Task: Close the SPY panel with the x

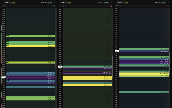Action: 111,3
